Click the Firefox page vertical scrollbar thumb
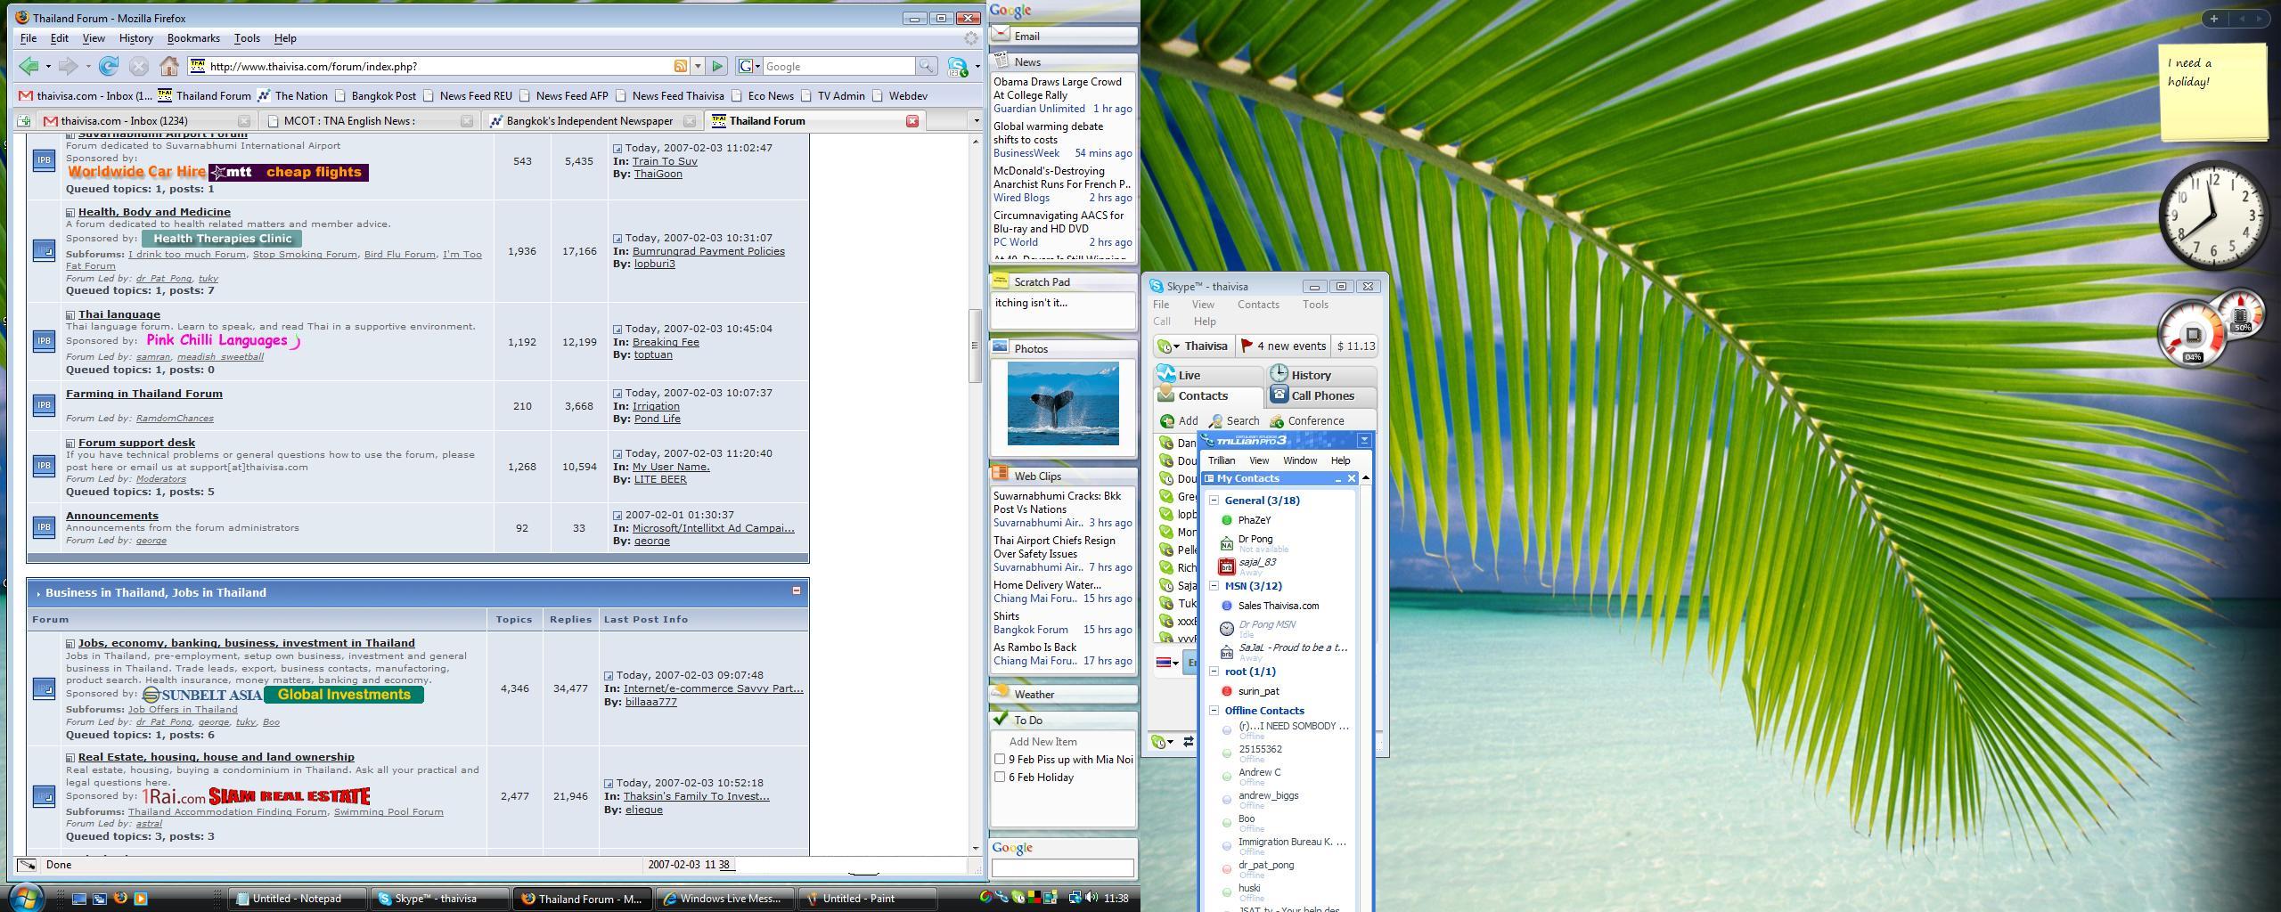2281x912 pixels. [x=975, y=346]
